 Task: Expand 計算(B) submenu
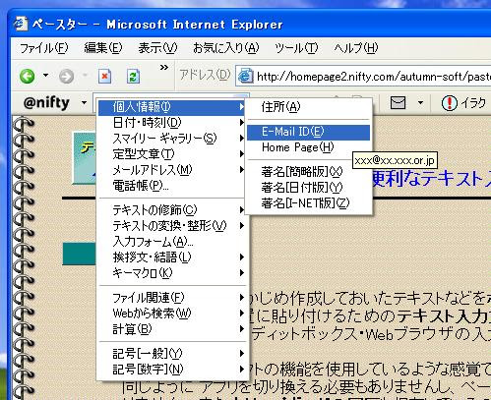(172, 329)
